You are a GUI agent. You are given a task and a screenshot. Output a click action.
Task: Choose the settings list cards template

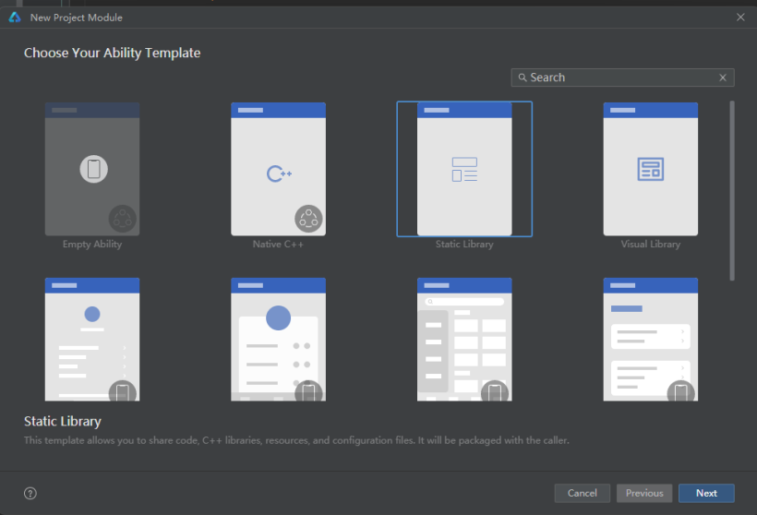pyautogui.click(x=650, y=340)
